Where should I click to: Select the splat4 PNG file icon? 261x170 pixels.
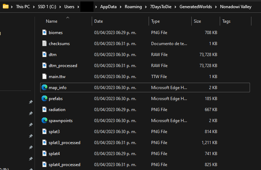click(x=44, y=153)
